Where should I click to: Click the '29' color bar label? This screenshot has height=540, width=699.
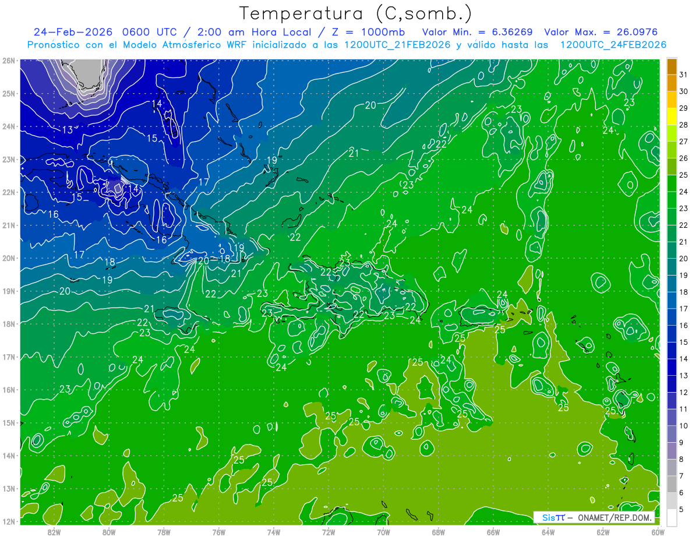pos(684,108)
